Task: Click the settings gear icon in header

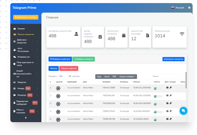Action: coord(189,8)
